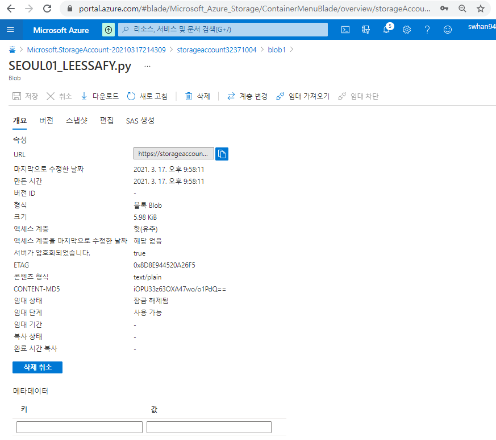Click the 사용 가능 lease status value

click(x=148, y=313)
